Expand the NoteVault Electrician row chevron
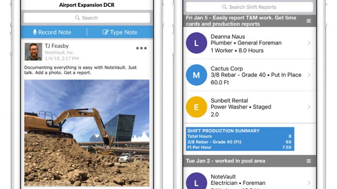Viewport: 337px width, 189px height. (x=309, y=183)
